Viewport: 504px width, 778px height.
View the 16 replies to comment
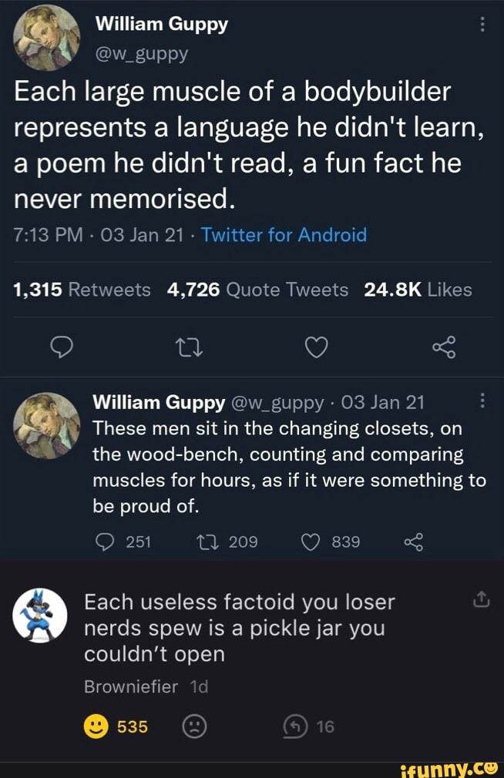297,726
